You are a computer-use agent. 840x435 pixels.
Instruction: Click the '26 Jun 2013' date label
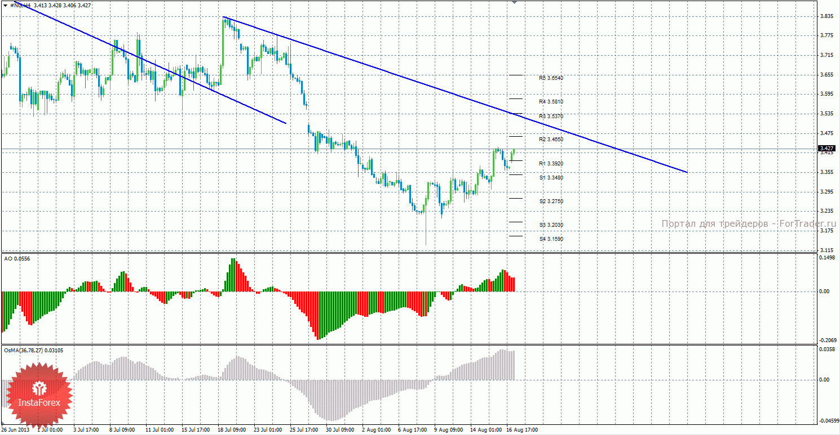pyautogui.click(x=15, y=430)
